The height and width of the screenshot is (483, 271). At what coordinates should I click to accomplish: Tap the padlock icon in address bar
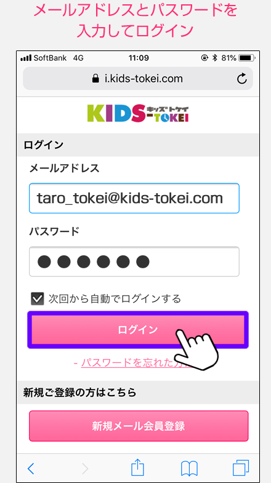tap(96, 79)
